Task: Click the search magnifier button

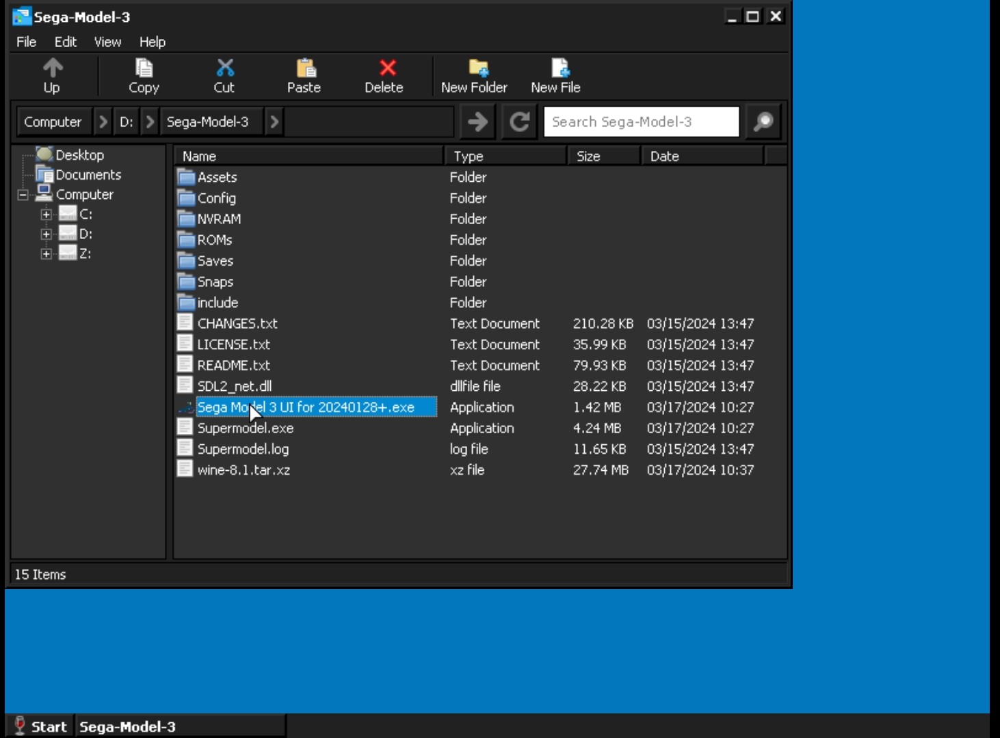Action: tap(763, 122)
